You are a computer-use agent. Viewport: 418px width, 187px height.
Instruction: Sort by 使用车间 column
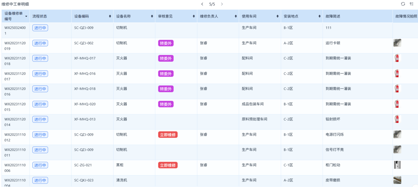[278, 16]
